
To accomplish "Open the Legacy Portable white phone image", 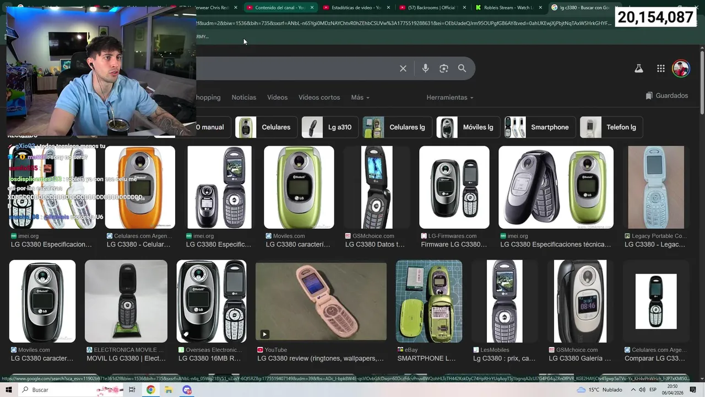I will click(656, 187).
